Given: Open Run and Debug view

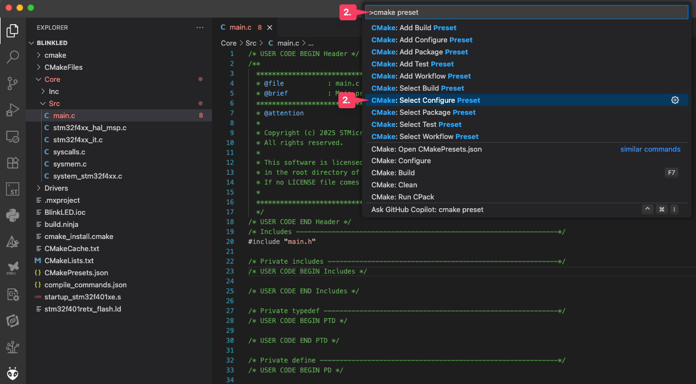Looking at the screenshot, I should pyautogui.click(x=13, y=110).
